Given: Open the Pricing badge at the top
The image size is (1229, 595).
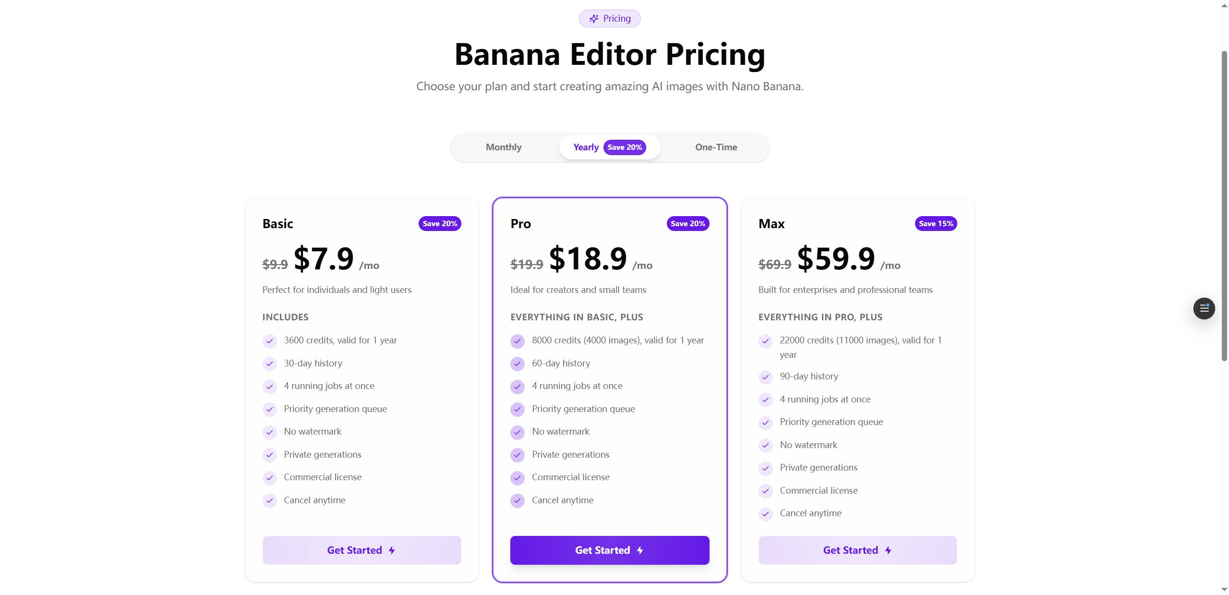Looking at the screenshot, I should (609, 18).
